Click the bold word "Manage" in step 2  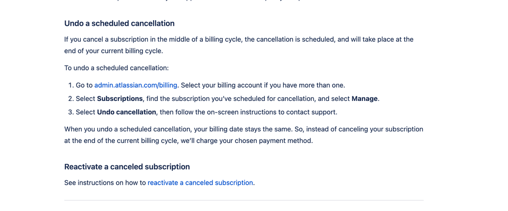tap(365, 98)
